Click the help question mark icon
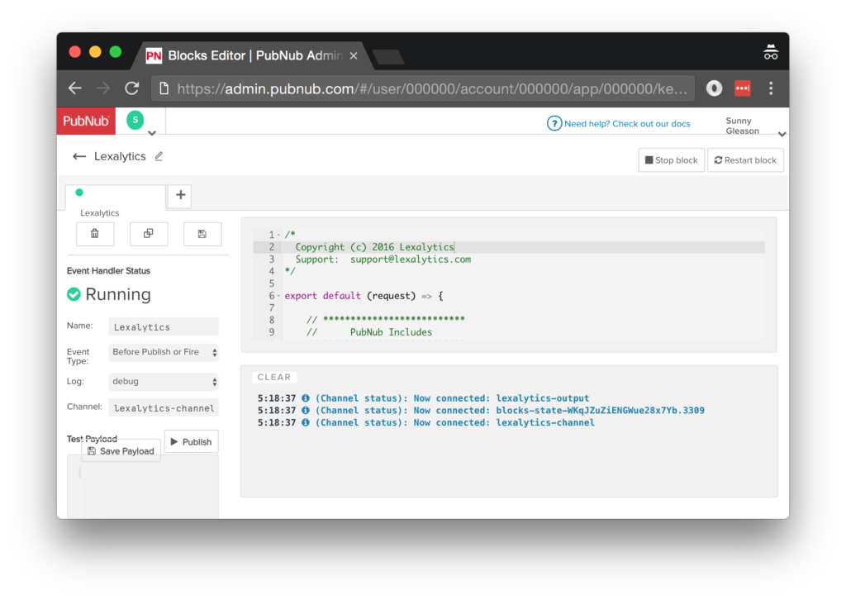Image resolution: width=846 pixels, height=600 pixels. click(554, 123)
